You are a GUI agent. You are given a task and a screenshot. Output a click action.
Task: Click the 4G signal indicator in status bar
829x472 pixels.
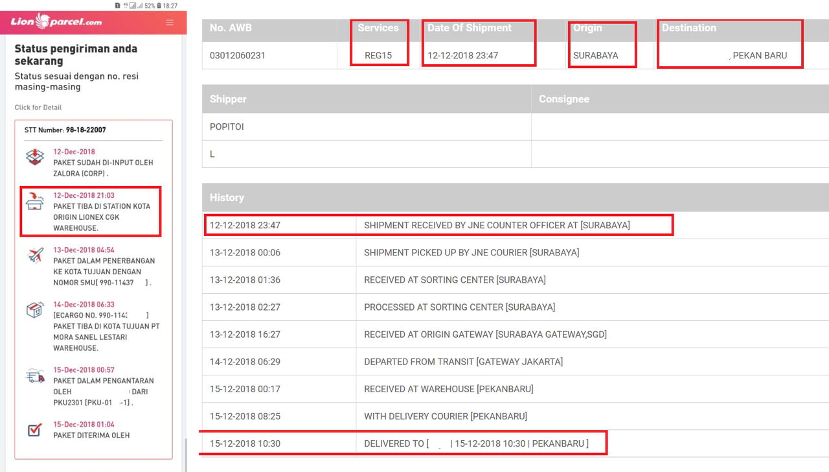coord(124,5)
